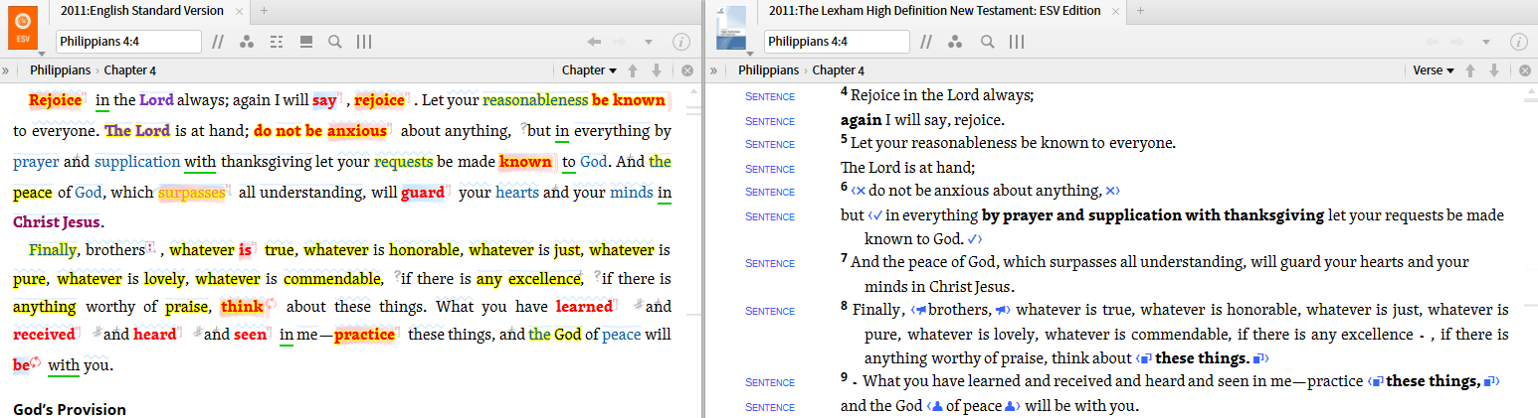This screenshot has height=418, width=1538.
Task: Close the English Standard Version tab
Action: click(x=238, y=11)
